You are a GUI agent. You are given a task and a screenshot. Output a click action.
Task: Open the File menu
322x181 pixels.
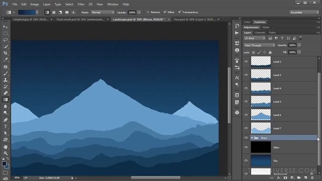point(15,4)
